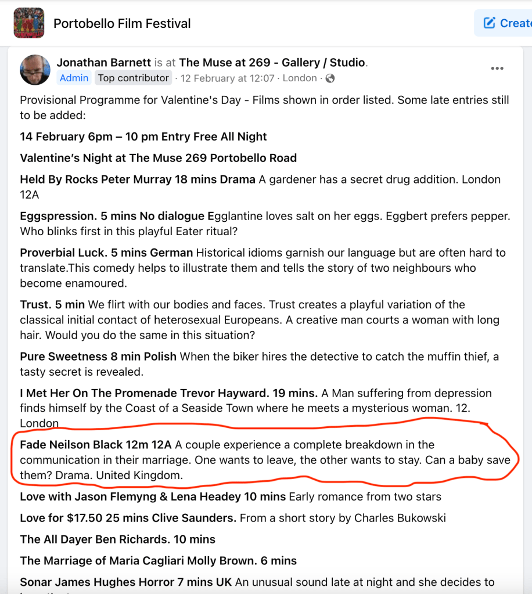Click the Top contributor badge

133,78
